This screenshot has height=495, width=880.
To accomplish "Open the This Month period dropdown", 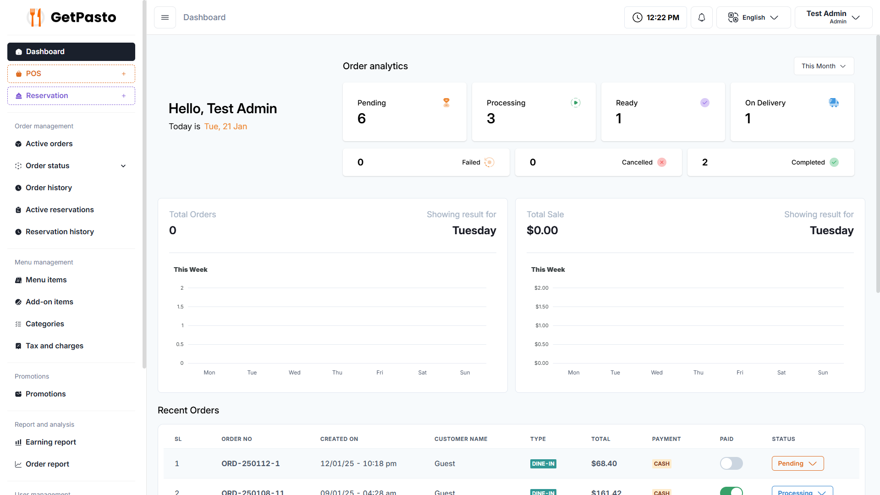I will (824, 66).
